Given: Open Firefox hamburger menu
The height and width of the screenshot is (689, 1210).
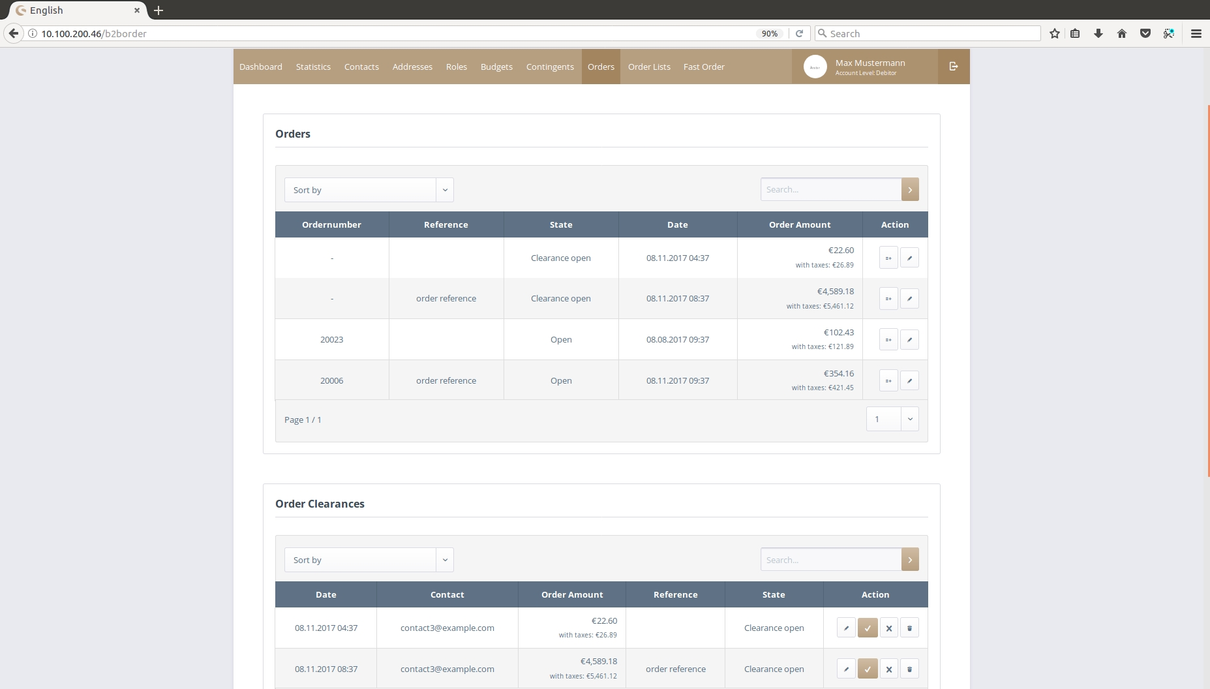Looking at the screenshot, I should pos(1196,33).
